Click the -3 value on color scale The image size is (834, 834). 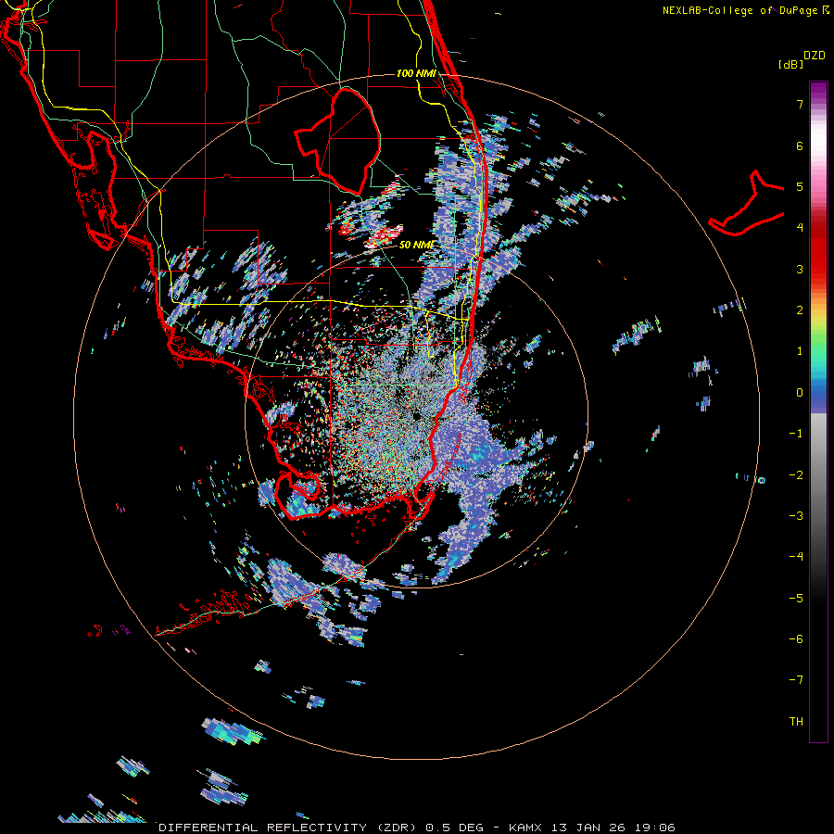tap(796, 515)
